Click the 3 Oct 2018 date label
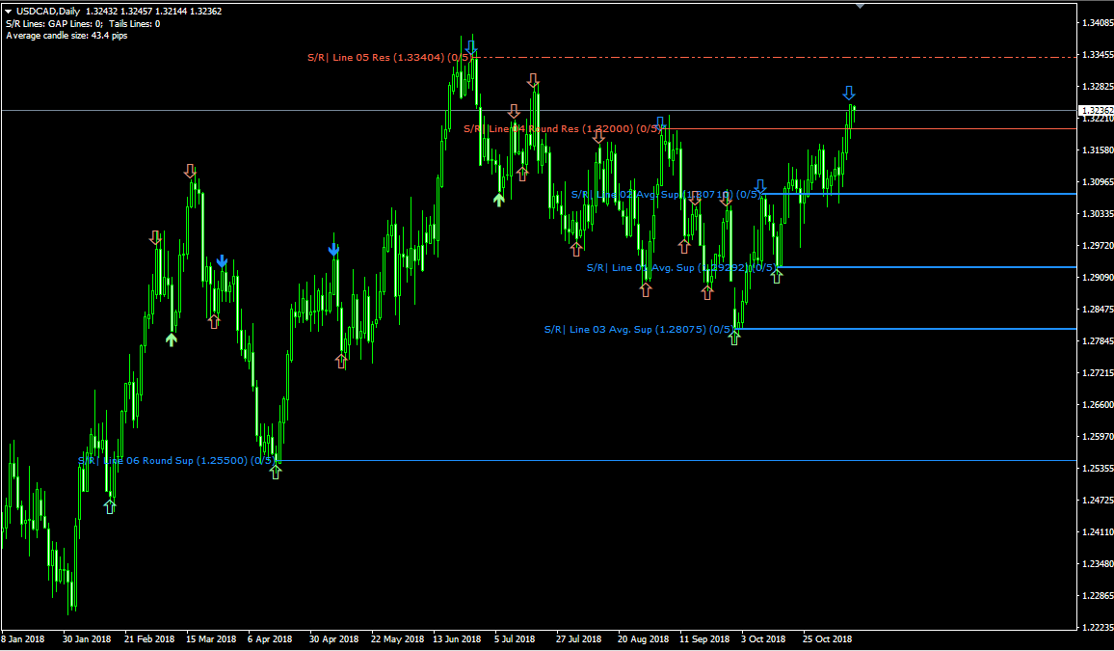The image size is (1114, 651). coord(763,638)
